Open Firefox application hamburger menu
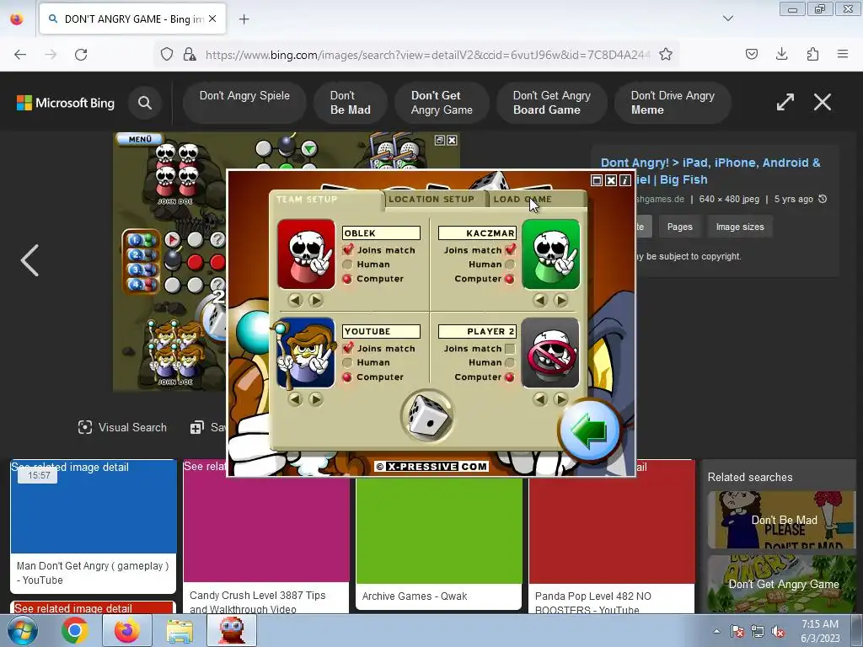Viewport: 863px width, 647px height. (843, 54)
